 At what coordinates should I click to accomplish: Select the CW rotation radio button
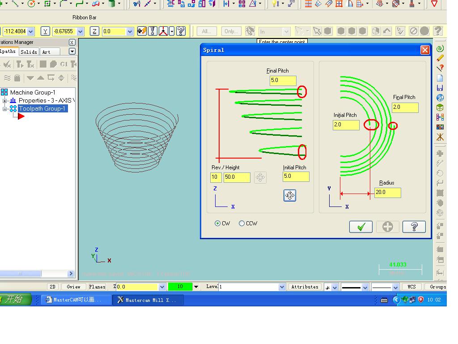click(218, 224)
